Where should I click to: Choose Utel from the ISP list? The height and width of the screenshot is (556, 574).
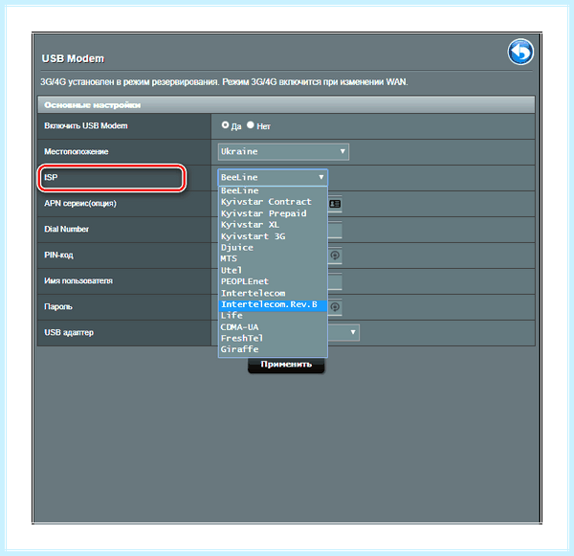coord(273,270)
